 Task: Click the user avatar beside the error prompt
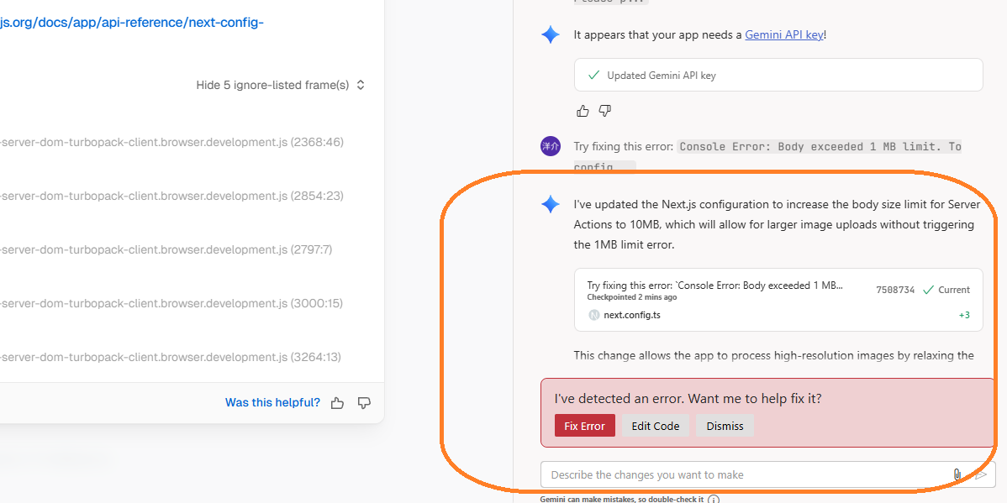(550, 146)
